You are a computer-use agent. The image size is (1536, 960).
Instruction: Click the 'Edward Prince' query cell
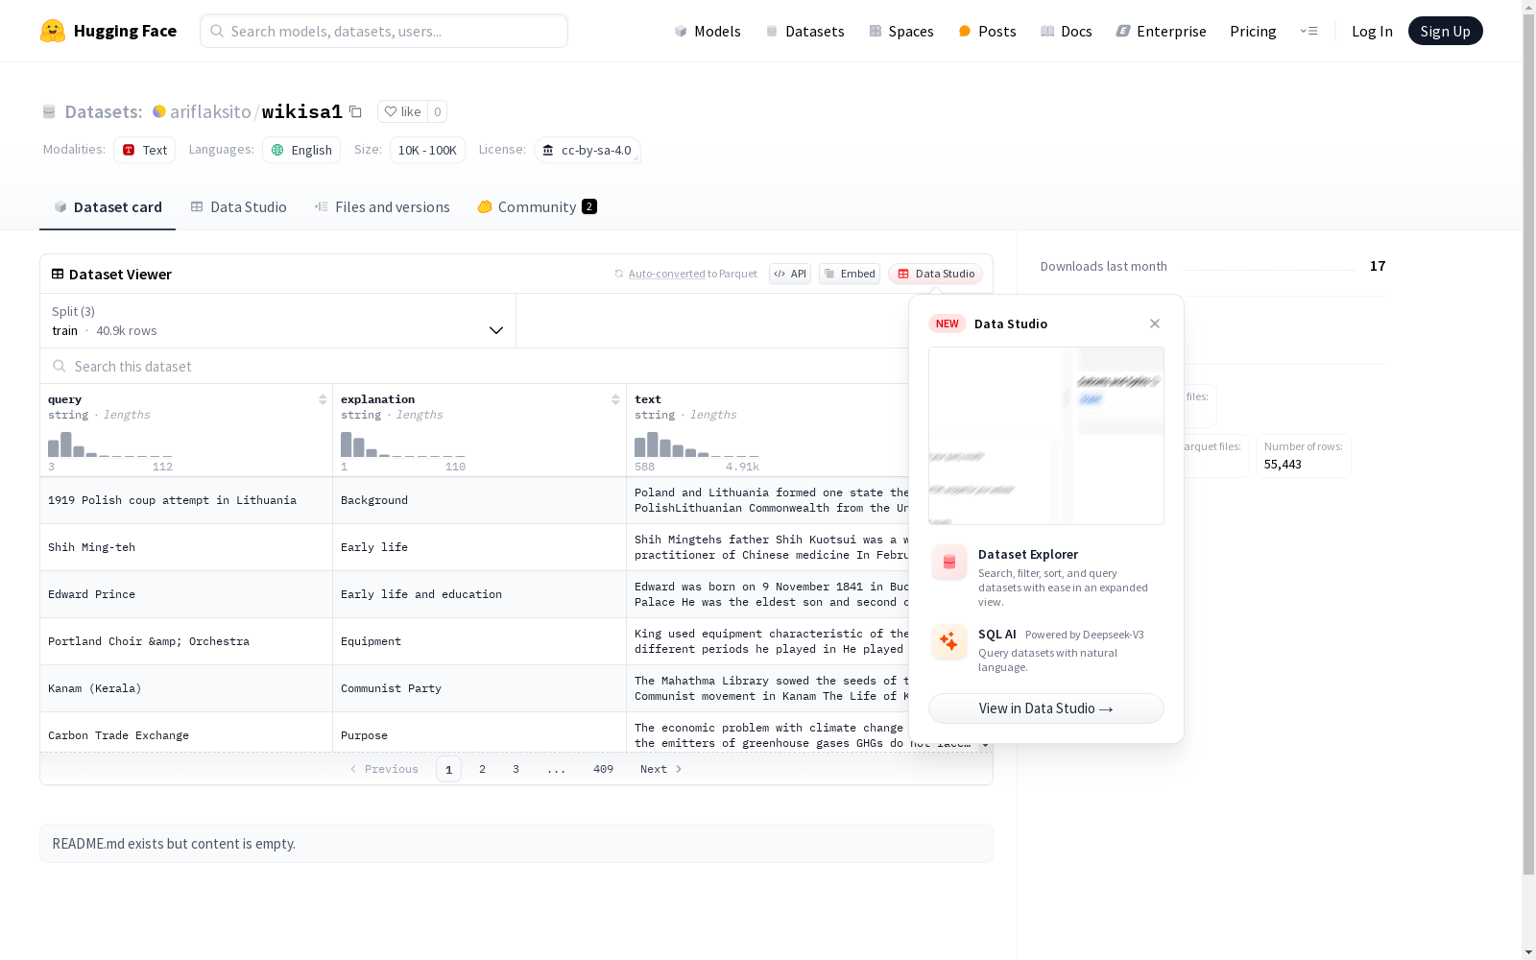coord(186,594)
